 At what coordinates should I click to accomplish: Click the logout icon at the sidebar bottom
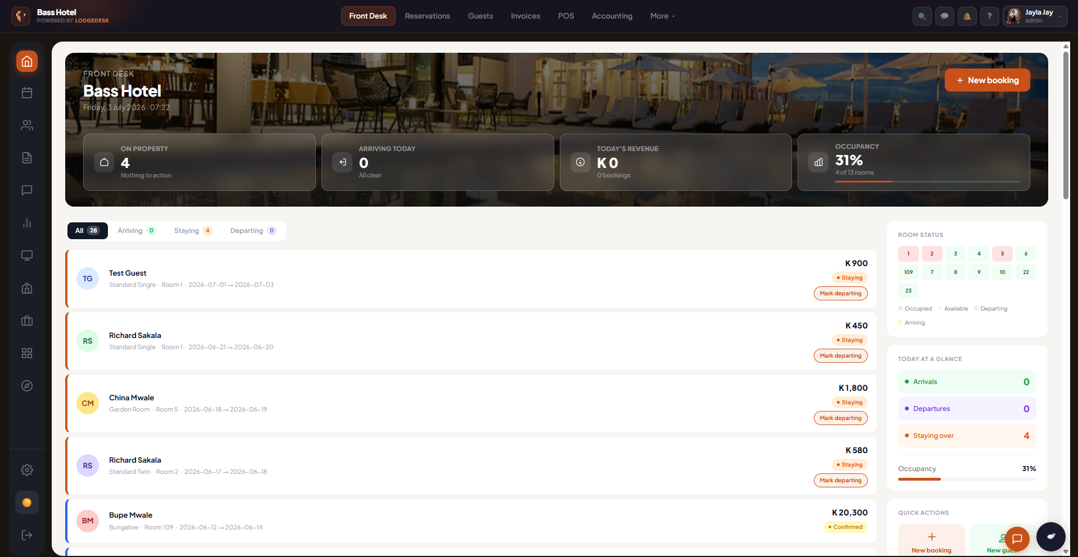[x=27, y=535]
